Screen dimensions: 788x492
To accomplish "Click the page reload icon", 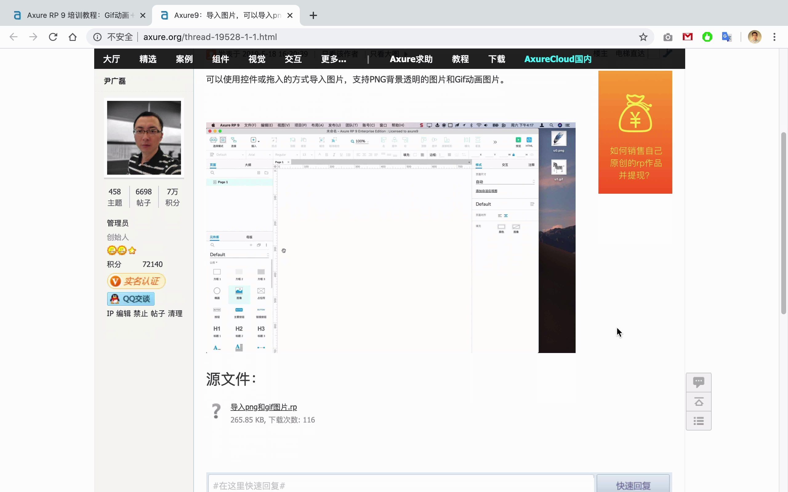I will pyautogui.click(x=53, y=37).
